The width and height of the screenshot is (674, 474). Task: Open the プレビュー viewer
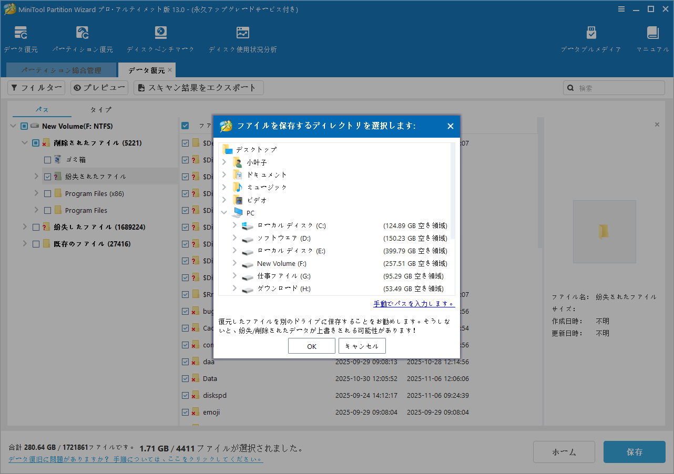[x=99, y=87]
